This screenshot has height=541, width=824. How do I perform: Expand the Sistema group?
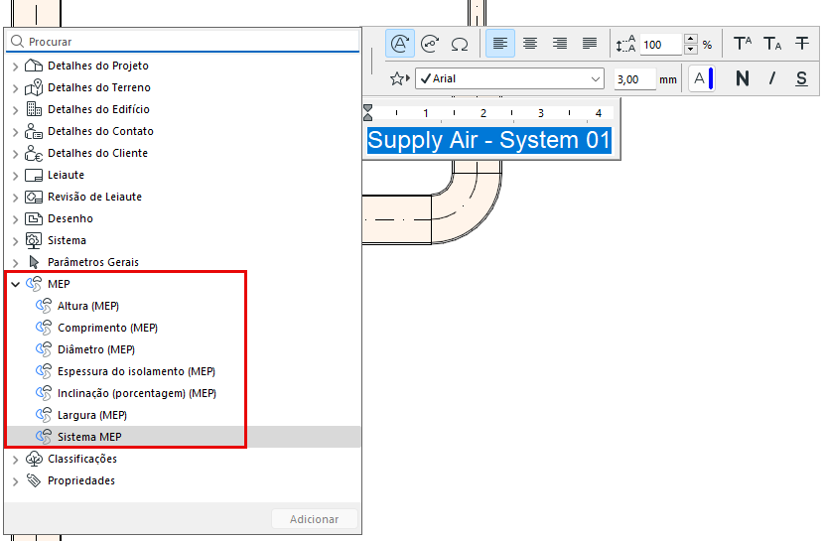tap(15, 241)
